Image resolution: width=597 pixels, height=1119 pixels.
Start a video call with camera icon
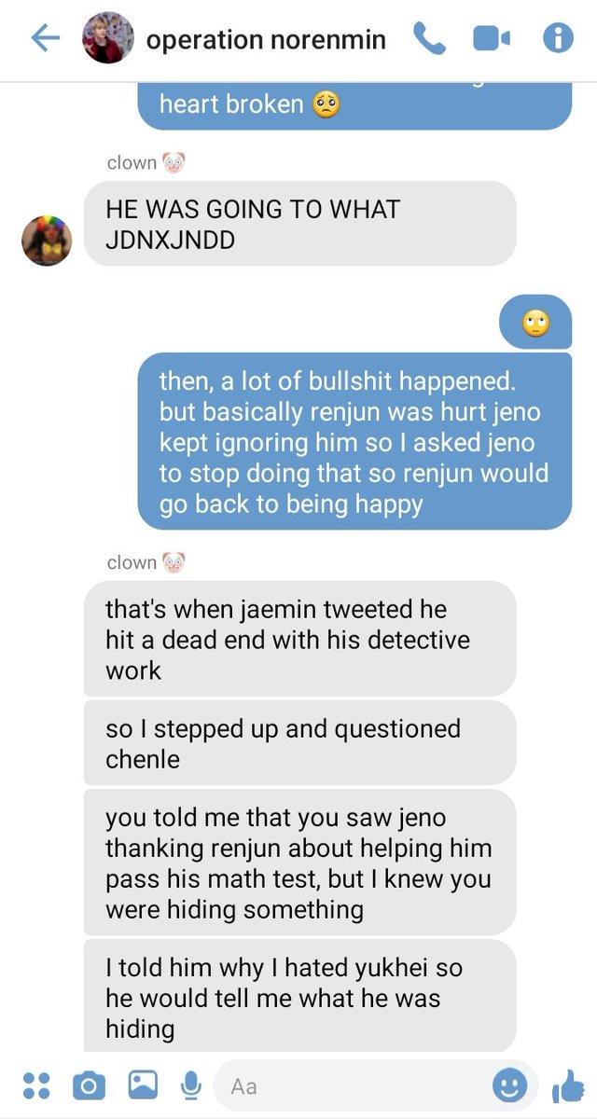[x=492, y=38]
